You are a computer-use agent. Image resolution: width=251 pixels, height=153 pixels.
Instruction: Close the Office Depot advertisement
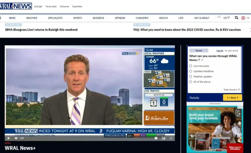coord(242,107)
